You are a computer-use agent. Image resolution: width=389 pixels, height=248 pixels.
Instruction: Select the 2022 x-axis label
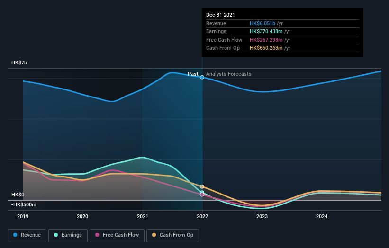tap(202, 217)
